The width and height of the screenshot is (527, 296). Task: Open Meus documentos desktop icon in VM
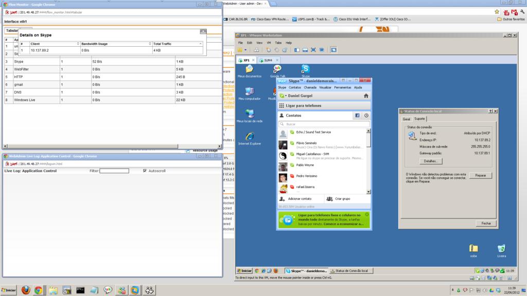pos(250,71)
